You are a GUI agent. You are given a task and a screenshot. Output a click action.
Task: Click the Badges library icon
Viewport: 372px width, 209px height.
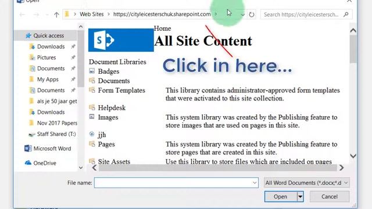pyautogui.click(x=92, y=71)
